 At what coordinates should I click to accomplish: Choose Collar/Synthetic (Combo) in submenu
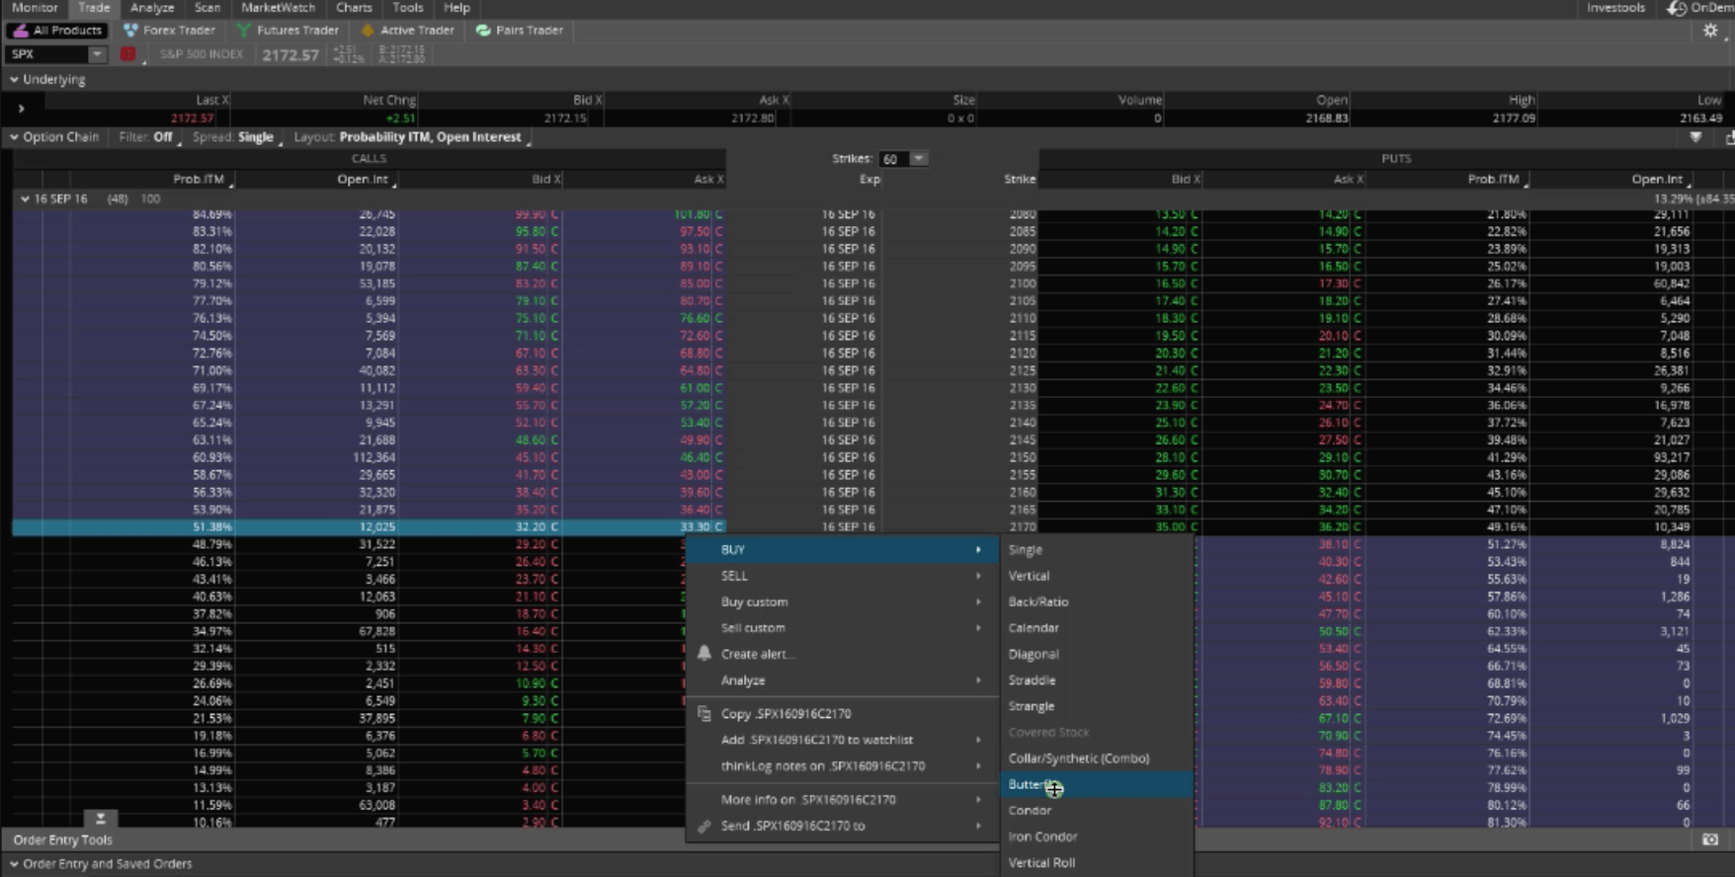[x=1097, y=758]
